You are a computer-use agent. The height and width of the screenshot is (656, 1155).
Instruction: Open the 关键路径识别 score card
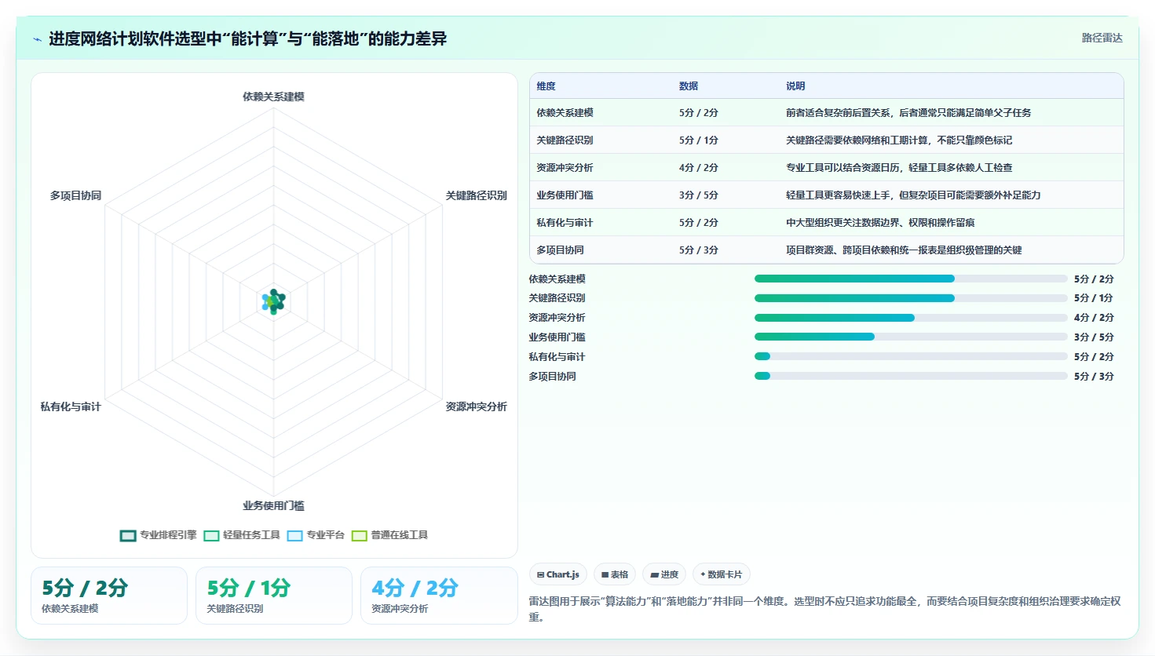tap(274, 596)
